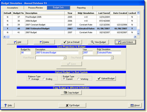Click Budget No 37 cell
The height and width of the screenshot is (112, 147).
[19, 17]
